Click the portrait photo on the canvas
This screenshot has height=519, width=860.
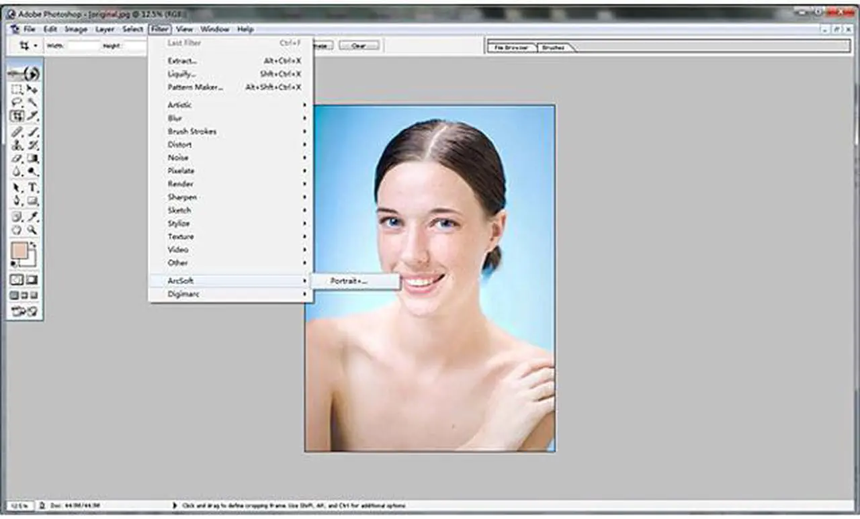[x=430, y=278]
